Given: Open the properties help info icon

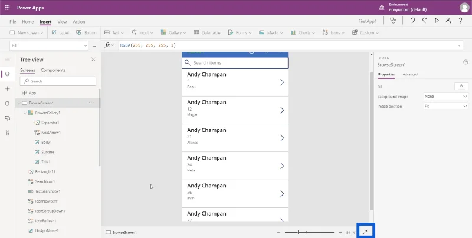Looking at the screenshot, I should (466, 62).
